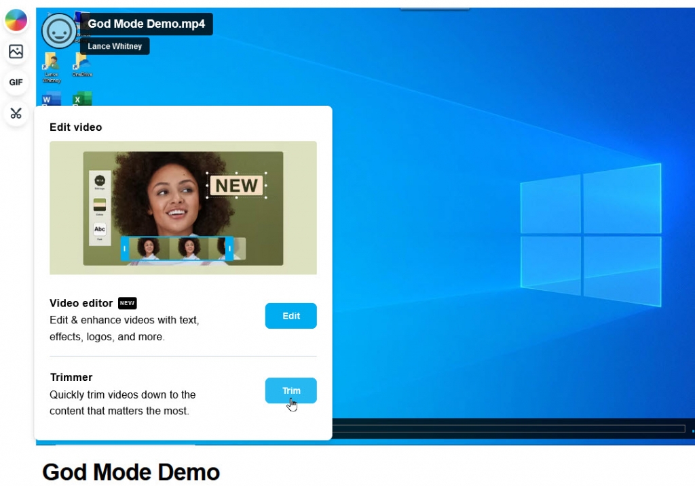Click the Excel desktop icon in video
The height and width of the screenshot is (486, 695).
click(82, 99)
